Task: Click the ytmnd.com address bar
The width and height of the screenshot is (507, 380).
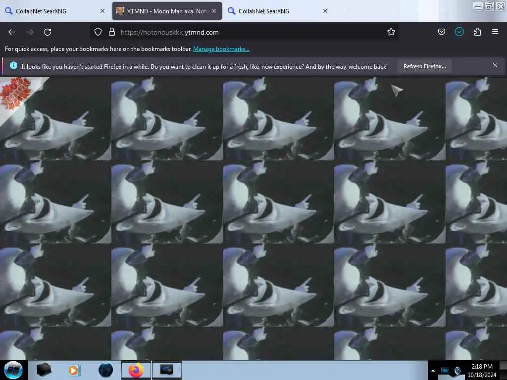Action: [244, 32]
